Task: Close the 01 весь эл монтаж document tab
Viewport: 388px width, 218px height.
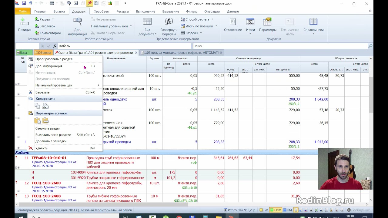Action: pos(221,53)
